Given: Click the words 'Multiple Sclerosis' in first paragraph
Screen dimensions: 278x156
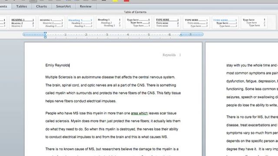Looking at the screenshot, I should tap(59, 77).
